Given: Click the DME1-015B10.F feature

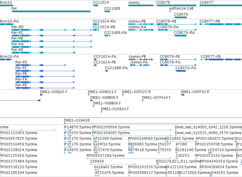Looking at the screenshot, I should (102, 112).
